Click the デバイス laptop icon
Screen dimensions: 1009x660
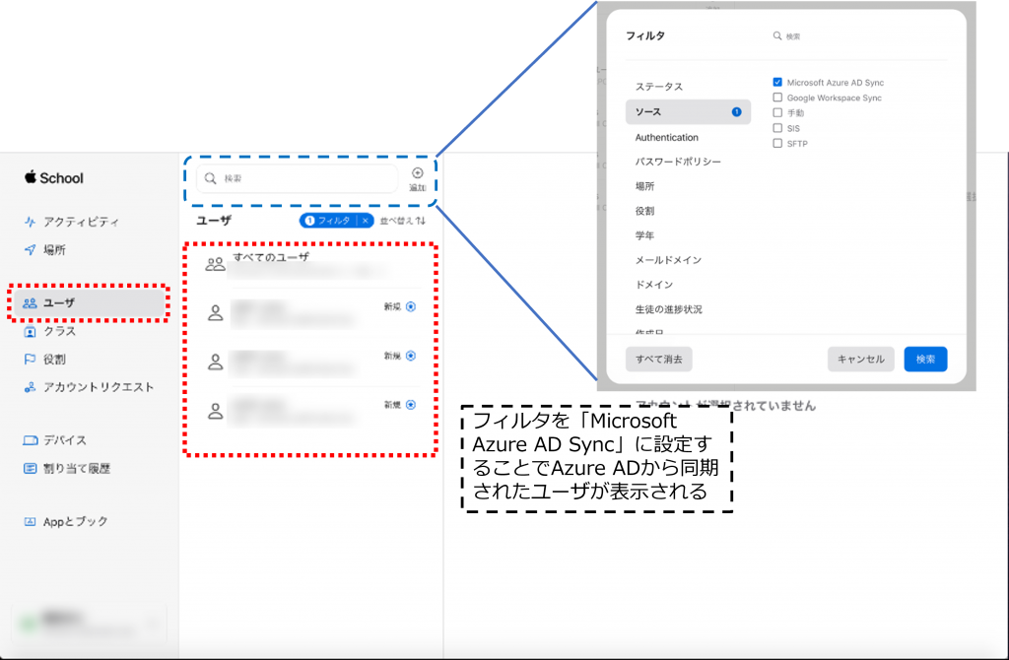coord(30,440)
